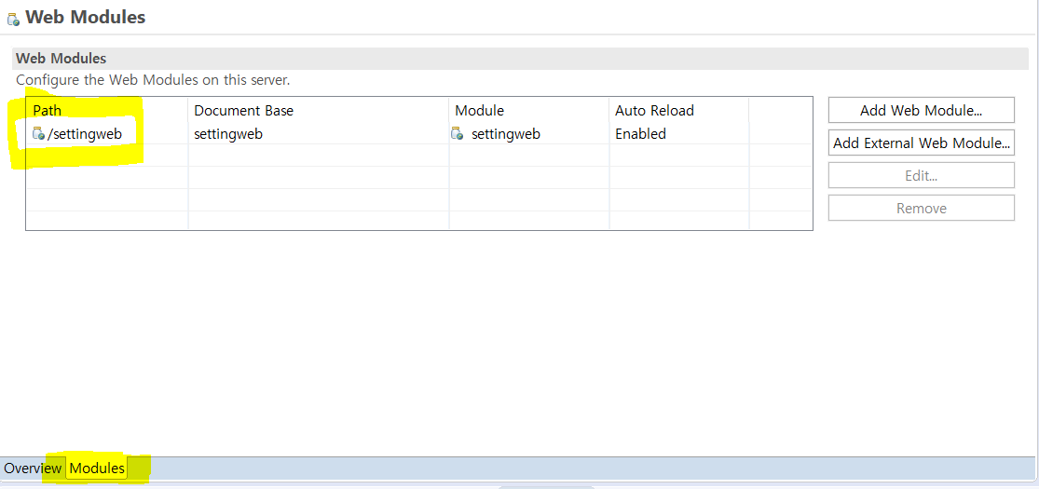
Task: Click the disabled Edit button
Action: [921, 176]
